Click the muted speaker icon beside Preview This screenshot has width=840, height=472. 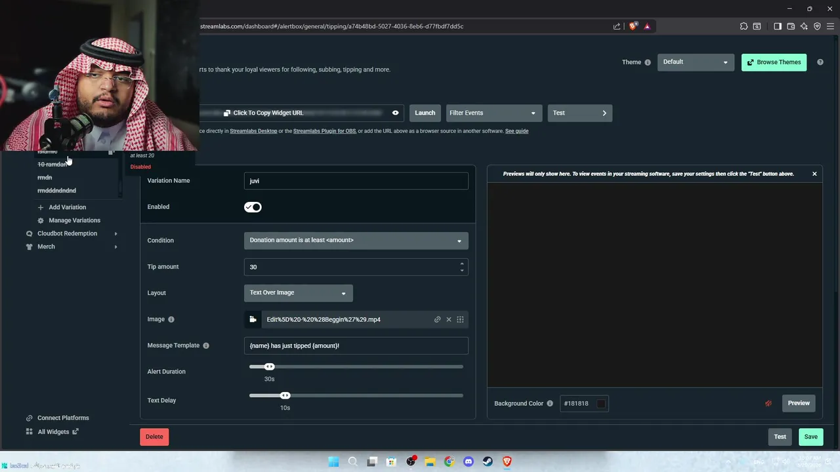click(768, 403)
